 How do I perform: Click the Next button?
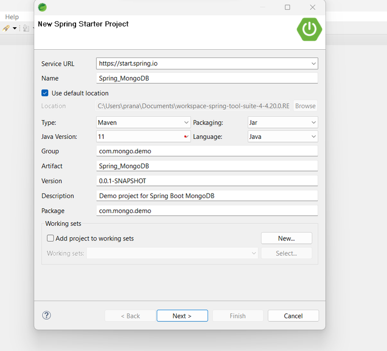[182, 316]
